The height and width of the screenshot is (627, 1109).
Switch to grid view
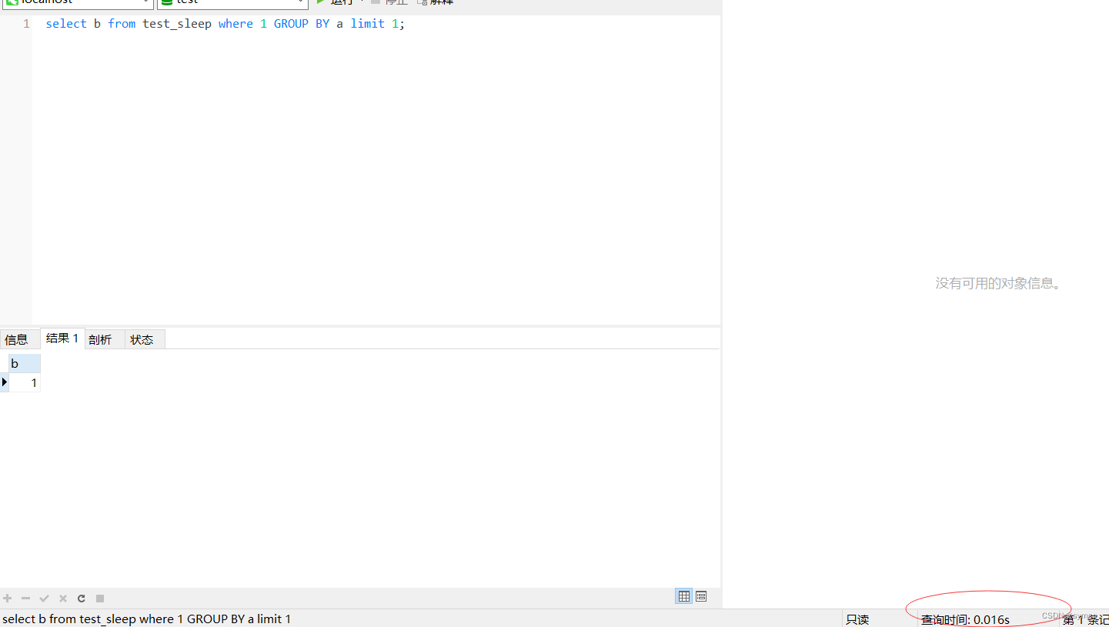[x=684, y=596]
